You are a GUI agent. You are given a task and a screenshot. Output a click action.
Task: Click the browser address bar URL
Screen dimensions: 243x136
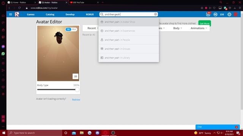[44, 8]
